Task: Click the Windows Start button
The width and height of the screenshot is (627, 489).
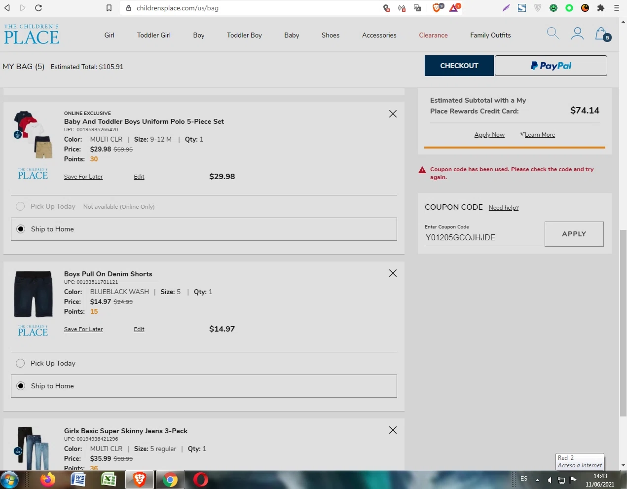Action: tap(9, 479)
